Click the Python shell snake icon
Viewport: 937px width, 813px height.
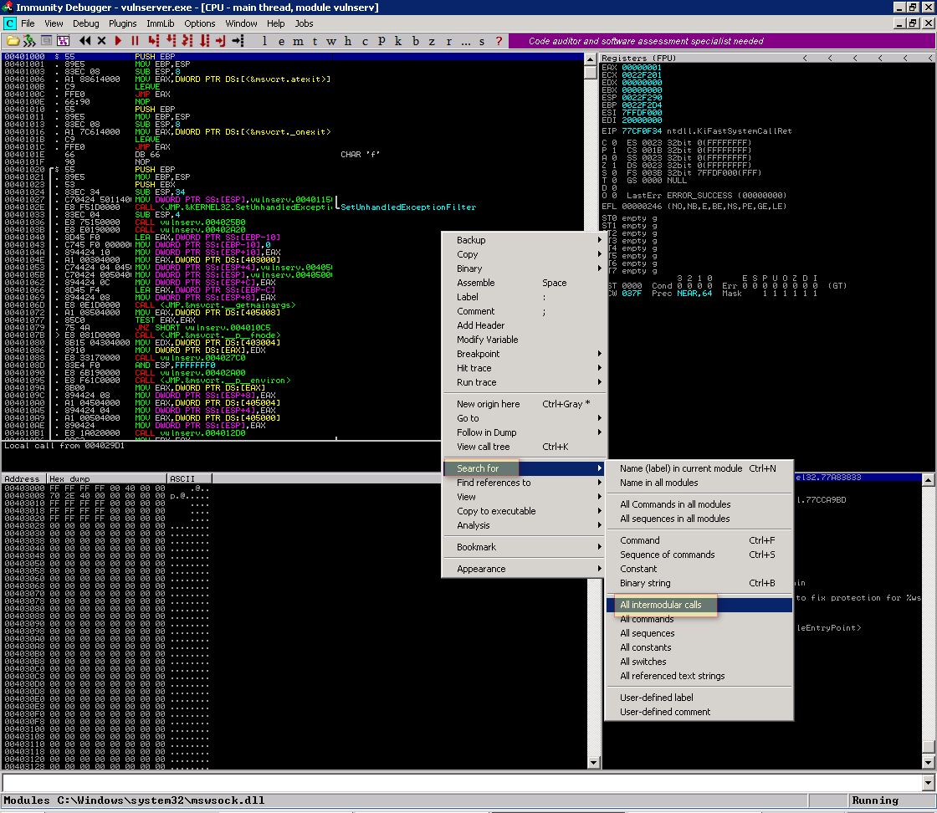click(x=29, y=41)
